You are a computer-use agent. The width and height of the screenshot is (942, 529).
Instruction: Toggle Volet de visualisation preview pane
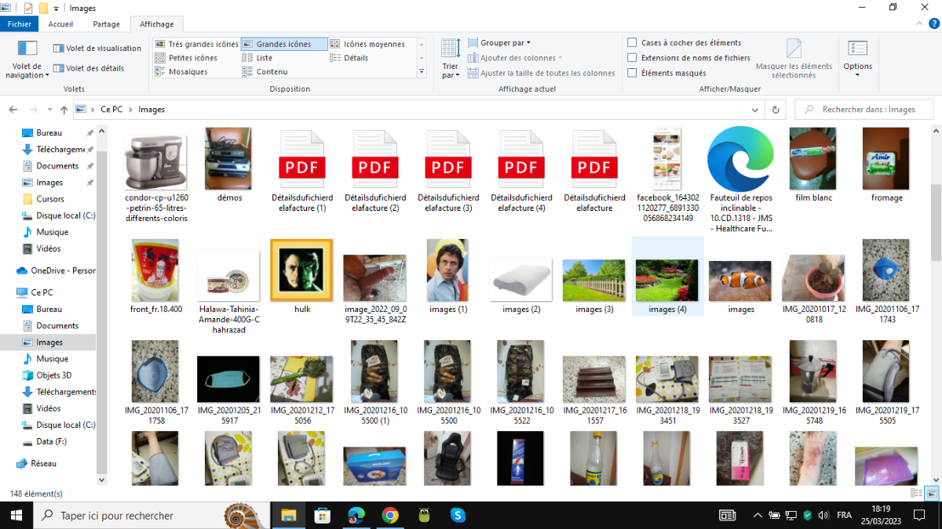pyautogui.click(x=97, y=49)
